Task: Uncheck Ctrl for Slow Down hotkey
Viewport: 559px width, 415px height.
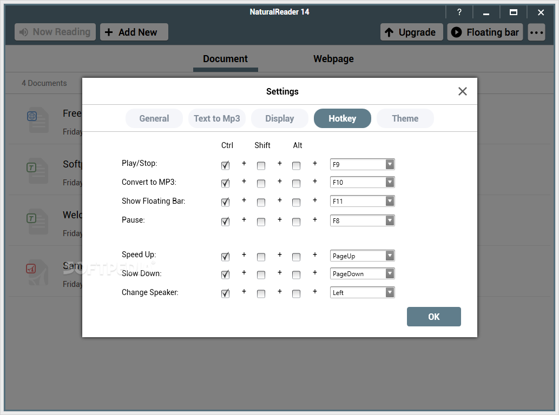Action: click(x=225, y=275)
